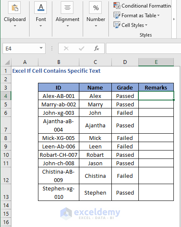Screen dimensions: 181x227
Task: Select Passed grade in Stephen row
Action: (125, 193)
